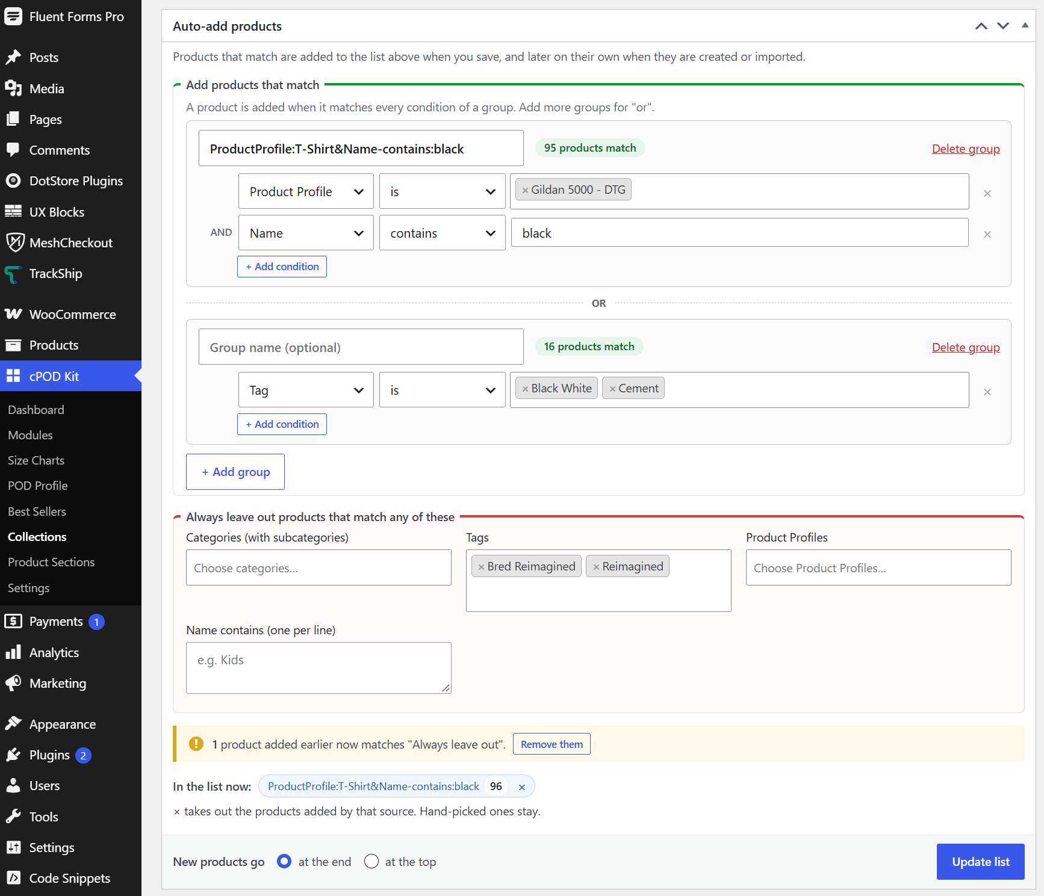Click the Settings sliders icon
1044x896 pixels.
(x=13, y=847)
